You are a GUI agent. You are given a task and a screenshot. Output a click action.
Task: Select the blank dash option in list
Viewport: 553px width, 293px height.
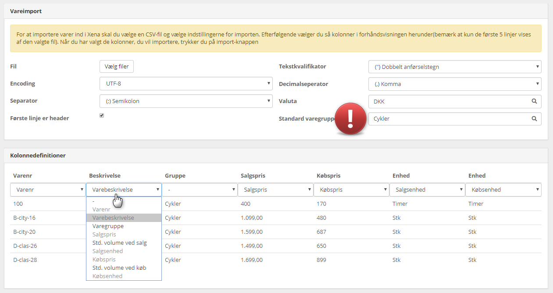click(93, 201)
